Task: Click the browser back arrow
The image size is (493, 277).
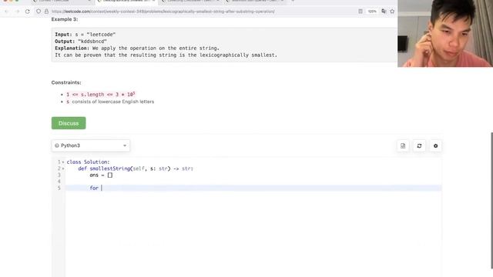Action: point(7,12)
